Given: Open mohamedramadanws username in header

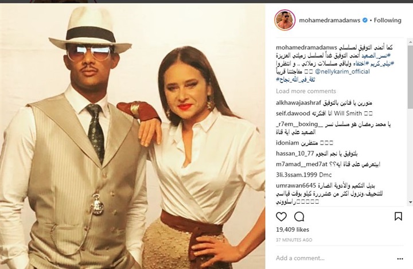Looking at the screenshot, I should (329, 20).
